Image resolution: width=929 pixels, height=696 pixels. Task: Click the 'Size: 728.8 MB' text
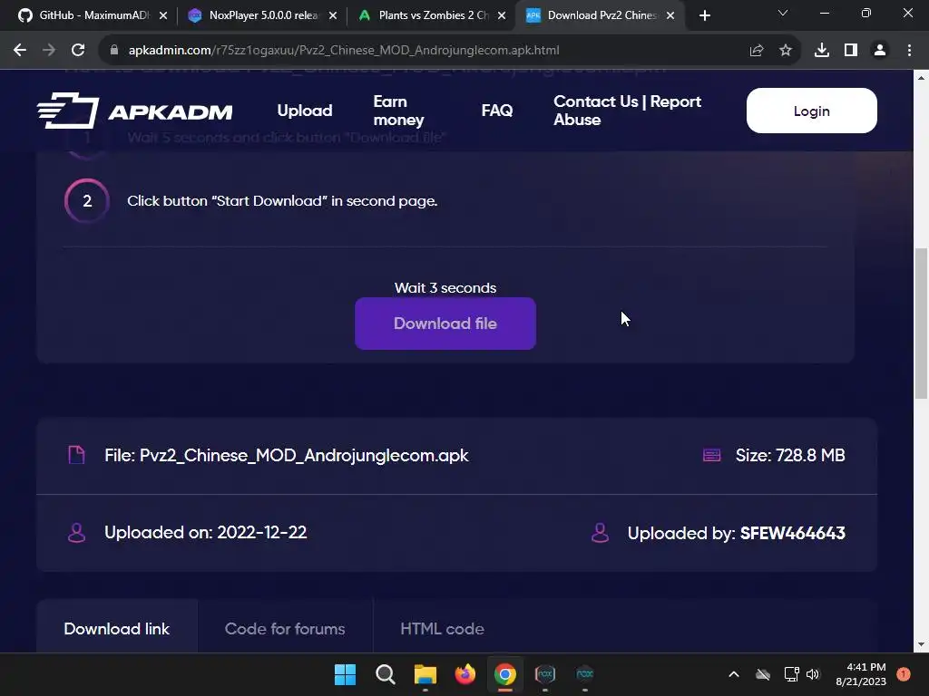click(790, 455)
